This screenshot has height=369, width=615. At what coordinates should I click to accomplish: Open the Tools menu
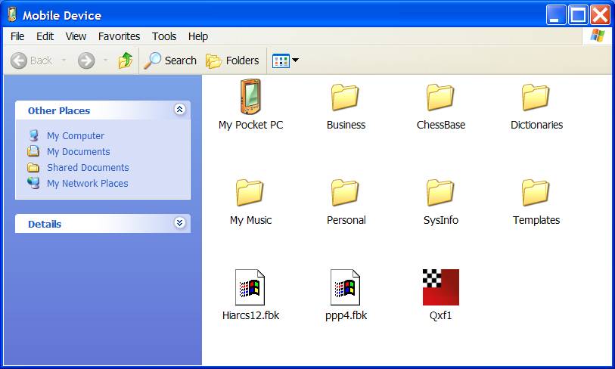pos(164,36)
